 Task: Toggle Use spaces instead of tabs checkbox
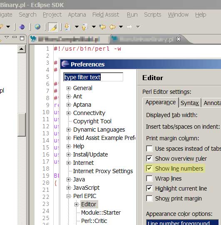click(149, 149)
